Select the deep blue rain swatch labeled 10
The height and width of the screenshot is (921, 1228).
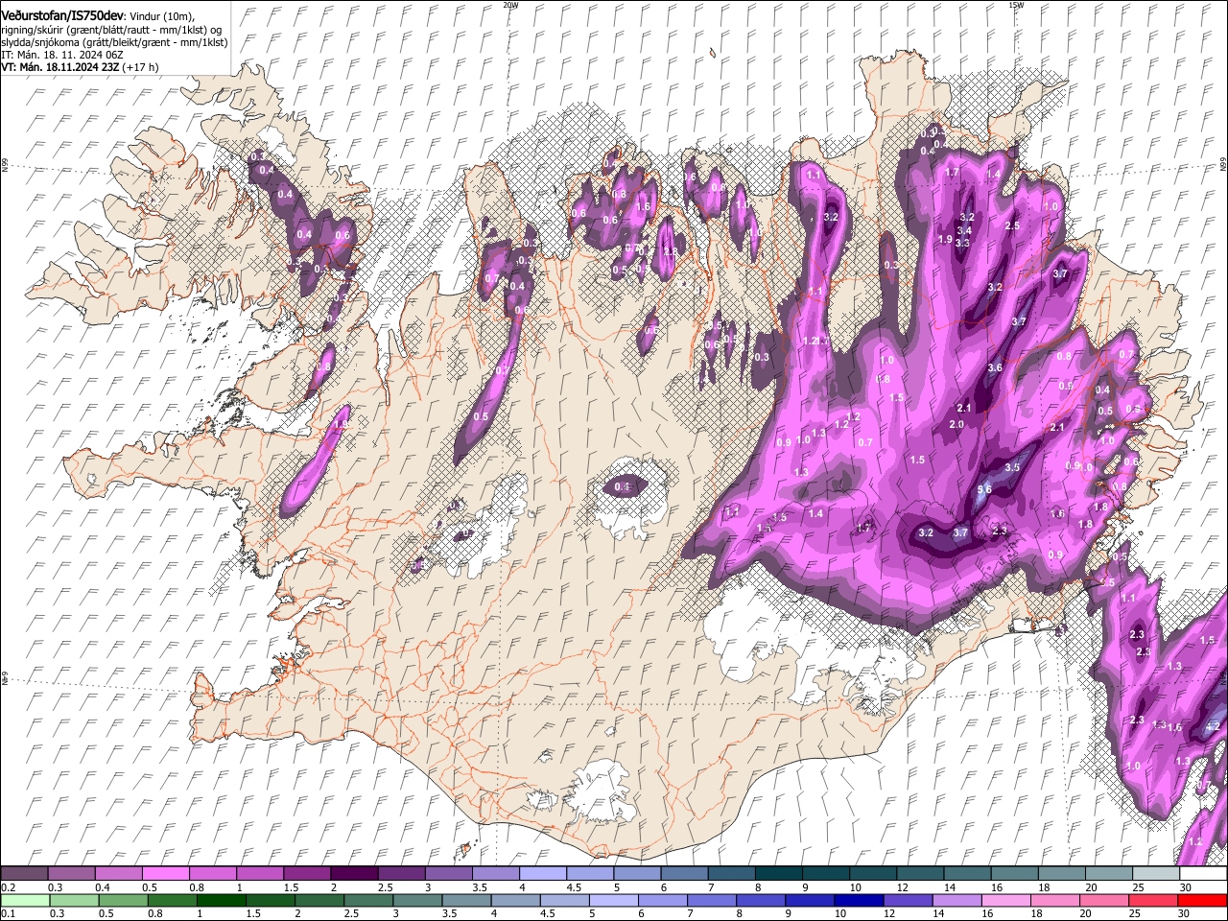coord(858,901)
